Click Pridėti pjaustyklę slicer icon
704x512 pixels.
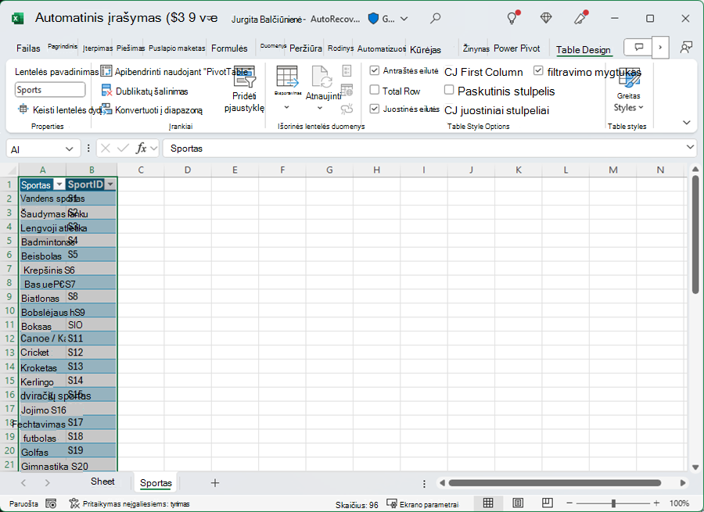tap(245, 77)
